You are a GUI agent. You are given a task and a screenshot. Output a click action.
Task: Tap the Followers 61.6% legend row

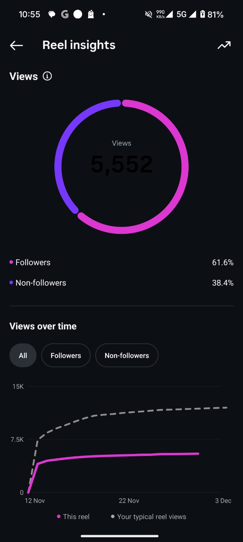pyautogui.click(x=121, y=263)
